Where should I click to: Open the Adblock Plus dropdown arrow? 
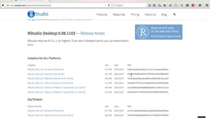pyautogui.click(x=196, y=5)
